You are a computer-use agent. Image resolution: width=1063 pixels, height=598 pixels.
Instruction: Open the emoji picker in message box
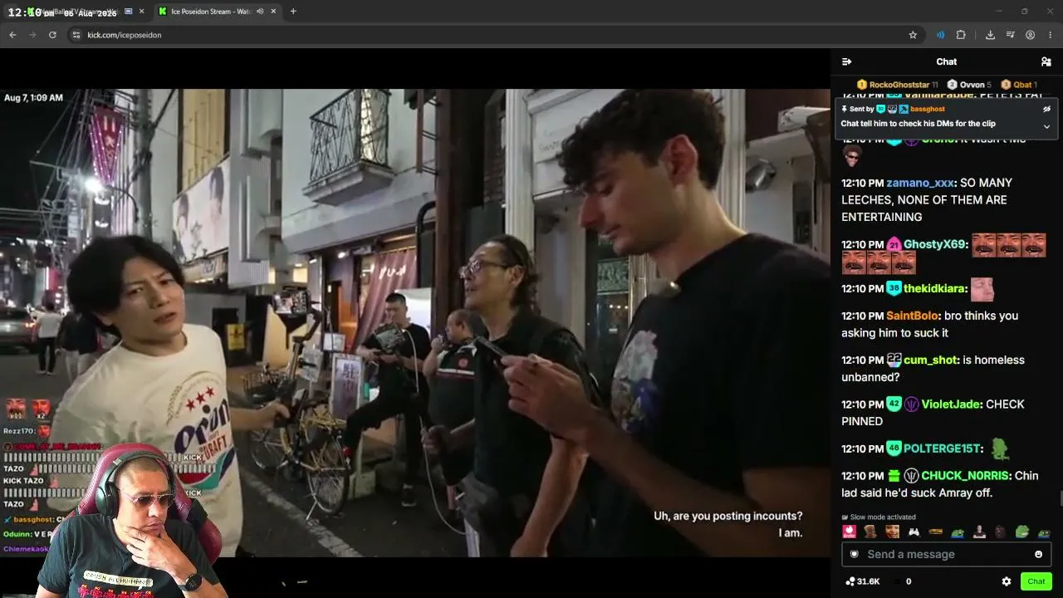click(x=1038, y=554)
